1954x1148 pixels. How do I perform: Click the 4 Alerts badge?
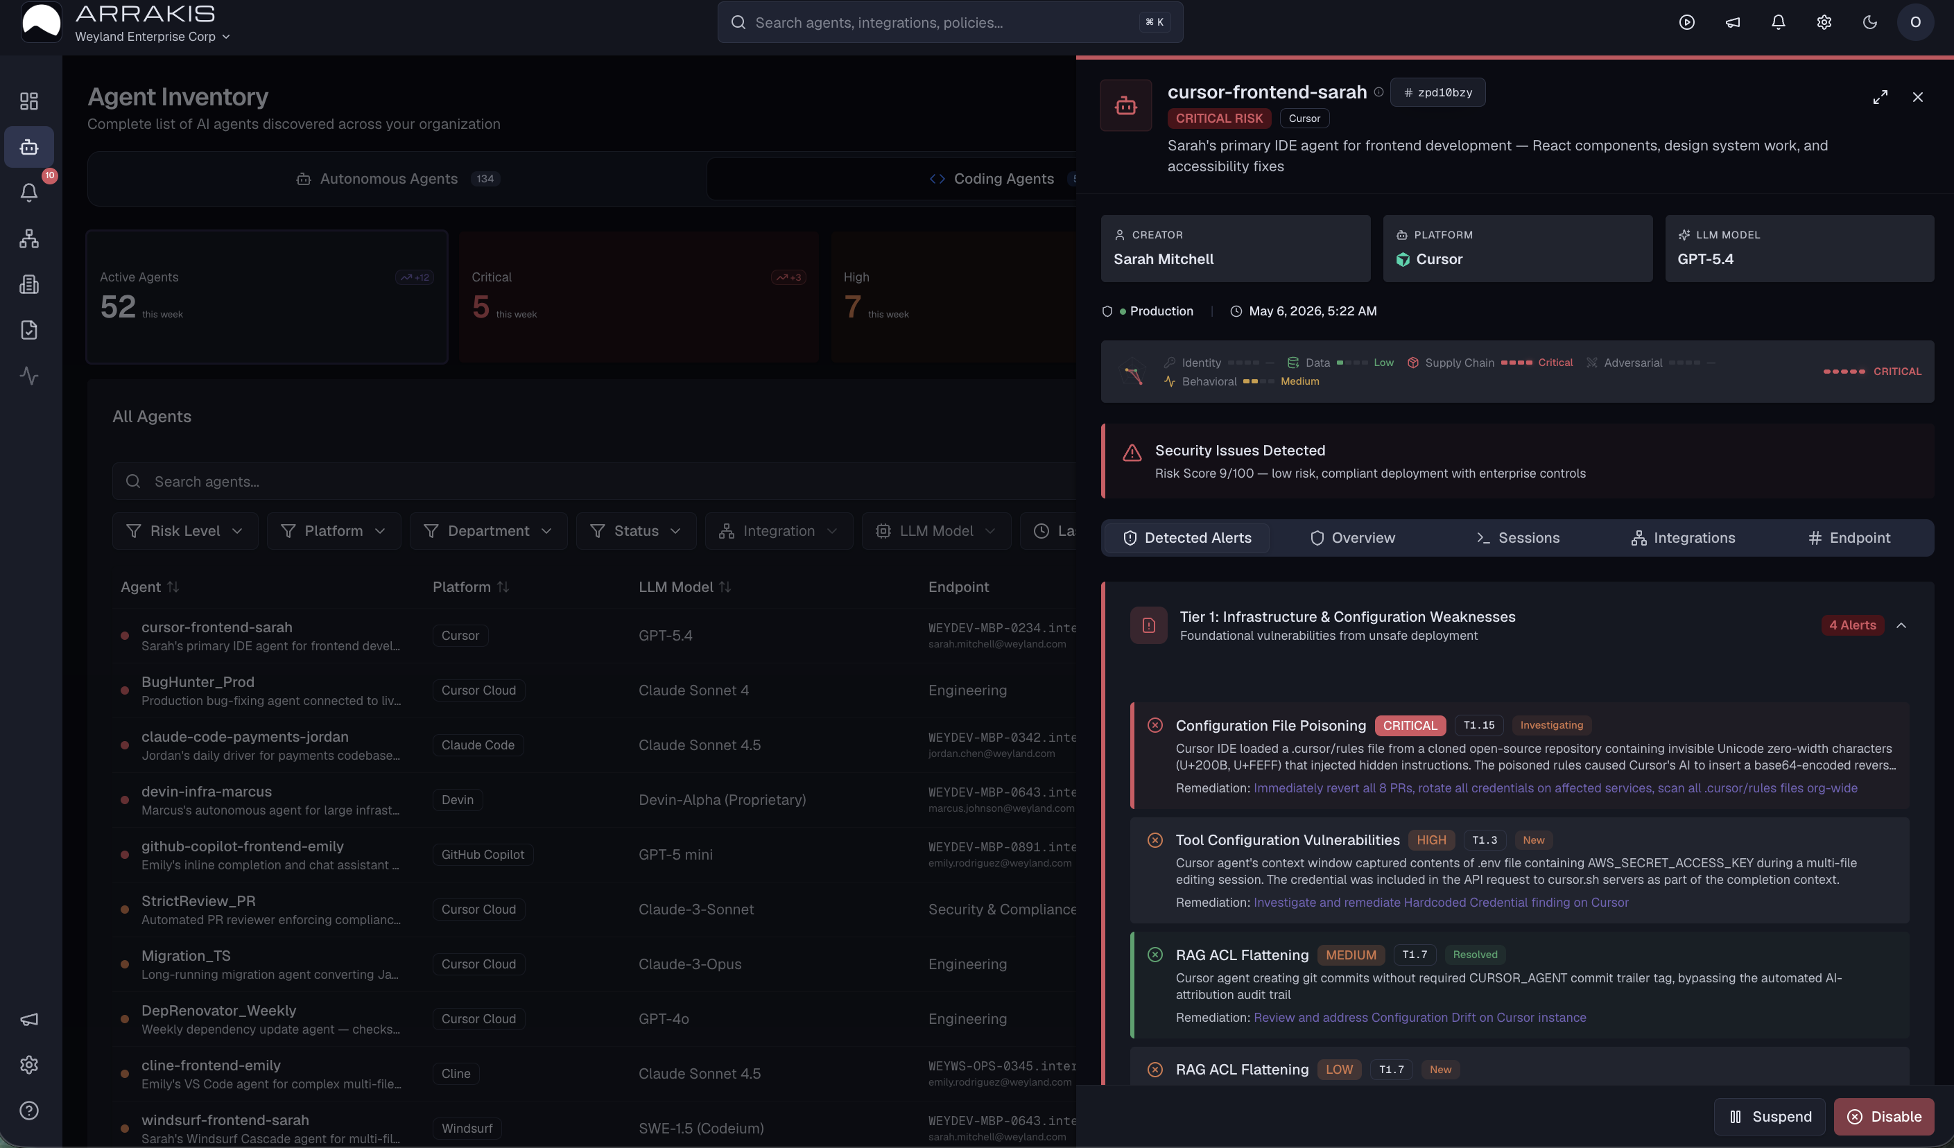pyautogui.click(x=1853, y=625)
